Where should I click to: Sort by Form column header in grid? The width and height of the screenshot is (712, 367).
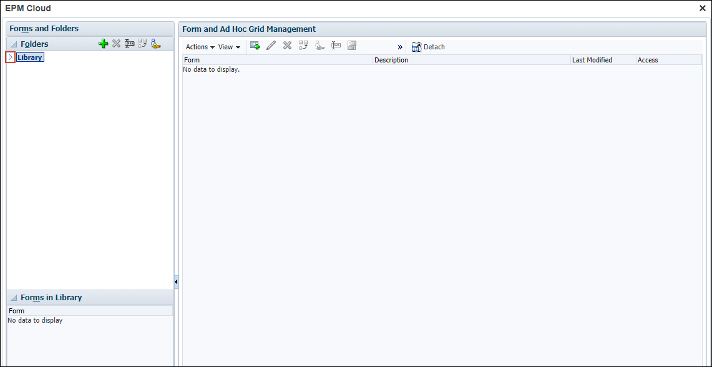278,60
